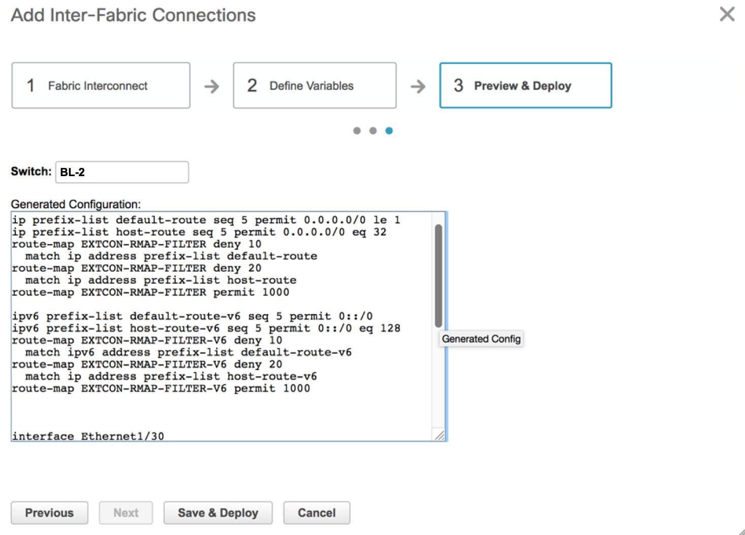This screenshot has width=745, height=535.
Task: Click the arrow between Define Variables and Preview & Deploy
Action: click(x=417, y=86)
